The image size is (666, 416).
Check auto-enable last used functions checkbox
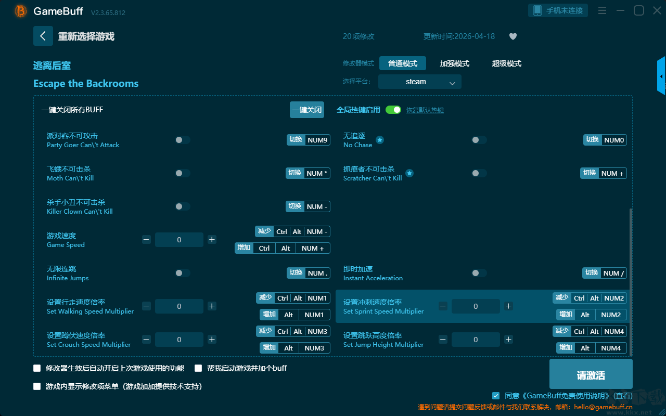(37, 368)
